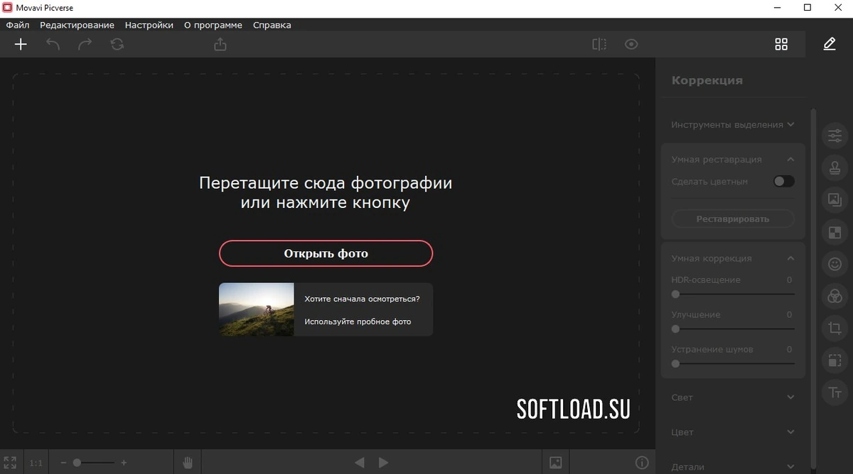The image size is (853, 474).
Task: Open the Файл menu
Action: pos(18,25)
